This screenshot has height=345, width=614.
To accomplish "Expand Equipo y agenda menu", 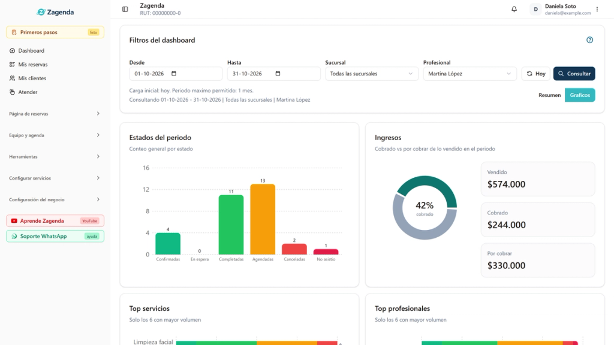I will pos(55,135).
